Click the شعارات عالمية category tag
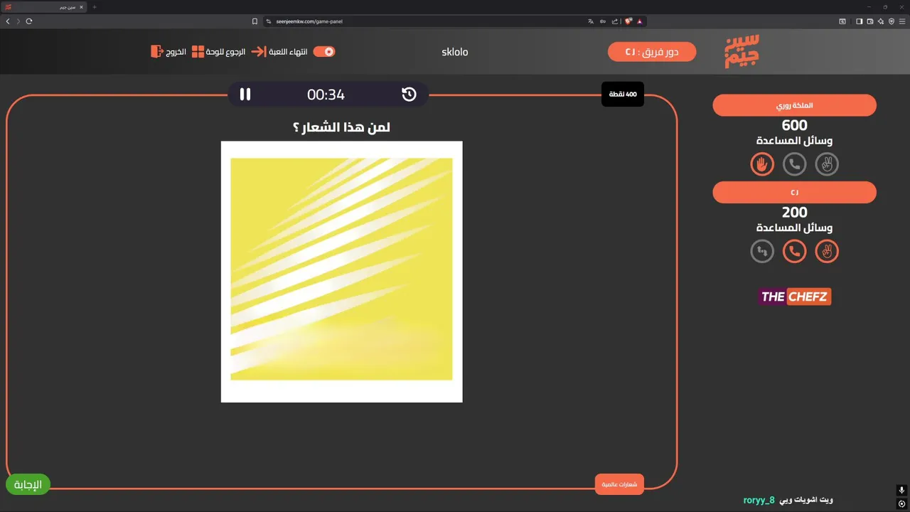Image resolution: width=910 pixels, height=512 pixels. tap(619, 484)
